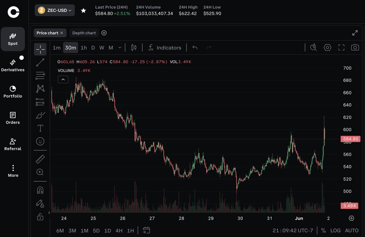
Task: Toggle stay in drawing mode
Action: tap(40, 203)
